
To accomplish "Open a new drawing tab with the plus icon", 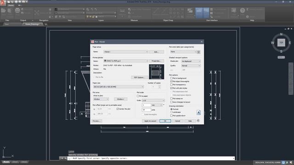I will [46, 24].
